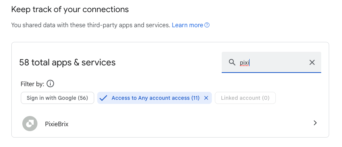Click the magnifying glass search icon
Image resolution: width=342 pixels, height=147 pixels.
pos(232,62)
